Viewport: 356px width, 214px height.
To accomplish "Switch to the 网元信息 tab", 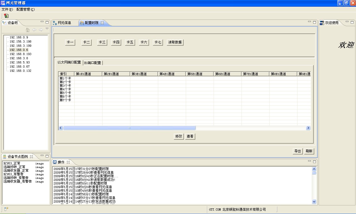I will click(x=64, y=23).
